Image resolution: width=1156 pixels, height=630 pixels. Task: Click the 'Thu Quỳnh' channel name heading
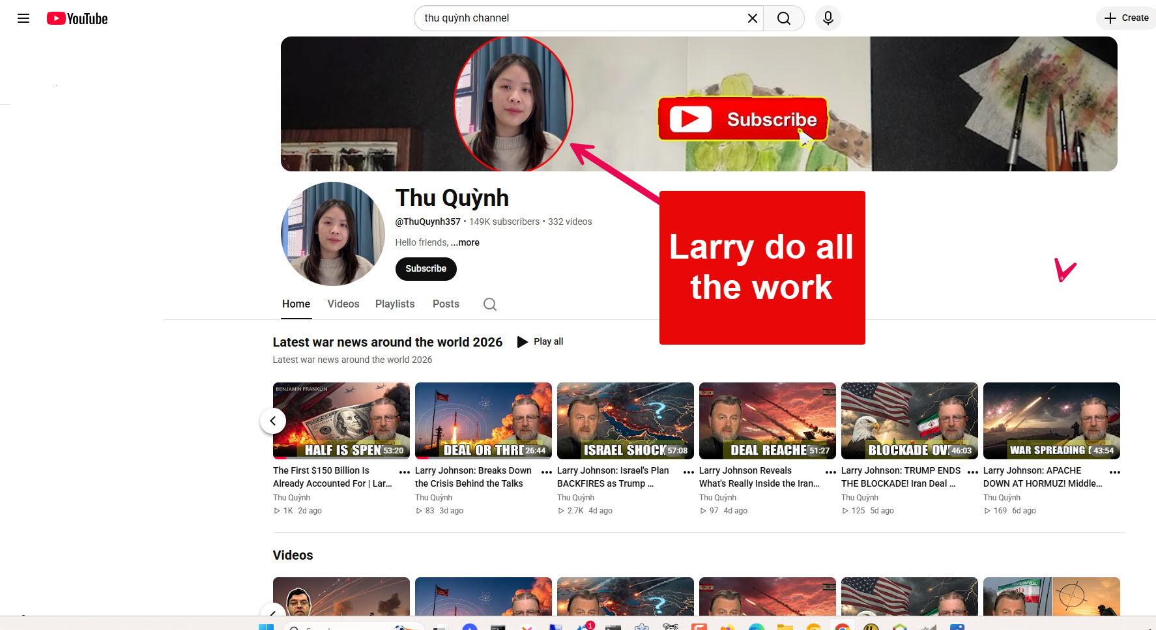click(452, 198)
